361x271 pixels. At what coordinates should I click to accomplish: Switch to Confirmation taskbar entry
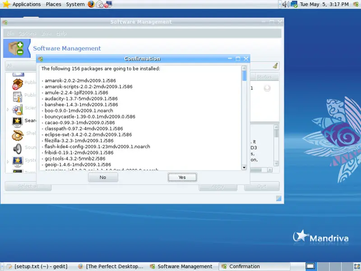[254, 266]
